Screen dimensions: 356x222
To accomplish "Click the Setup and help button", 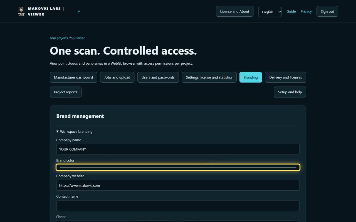I will pos(290,92).
